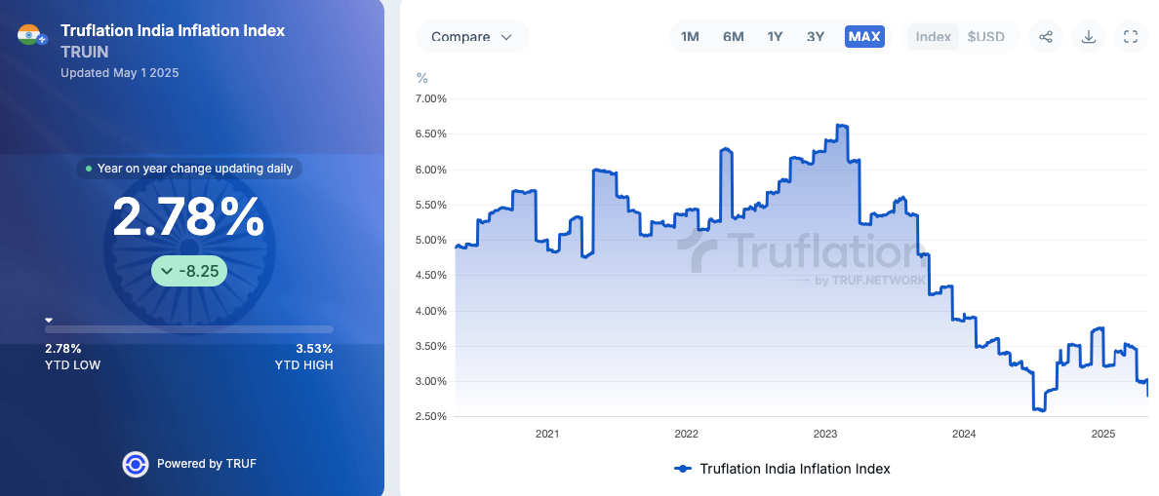Click the YTD low triangle marker
The height and width of the screenshot is (496, 1159).
point(49,320)
